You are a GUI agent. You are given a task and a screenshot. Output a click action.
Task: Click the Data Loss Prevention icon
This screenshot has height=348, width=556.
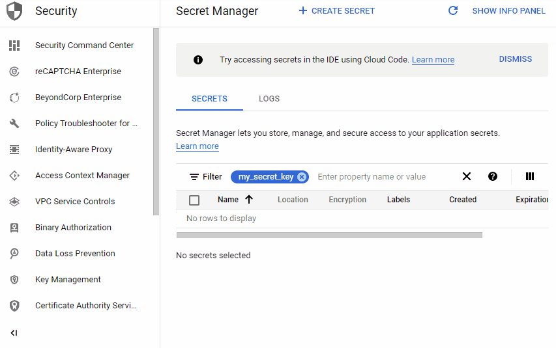tap(14, 254)
